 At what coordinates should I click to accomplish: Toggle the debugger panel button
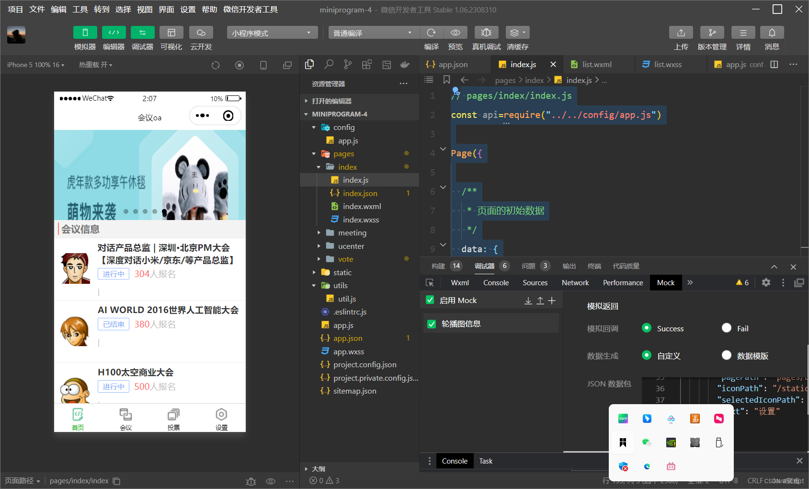tap(142, 33)
